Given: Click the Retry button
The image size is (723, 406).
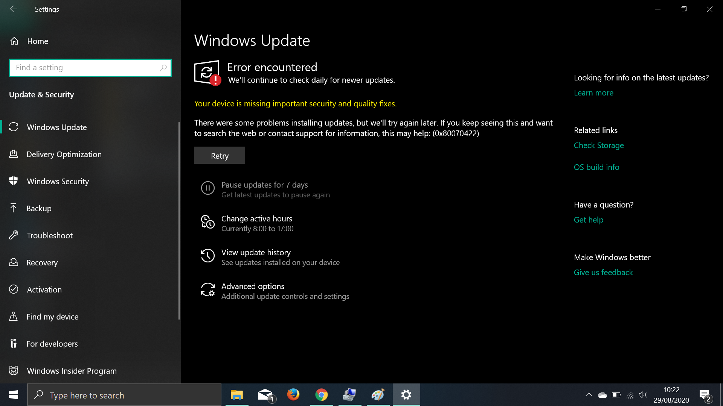Looking at the screenshot, I should click(220, 155).
